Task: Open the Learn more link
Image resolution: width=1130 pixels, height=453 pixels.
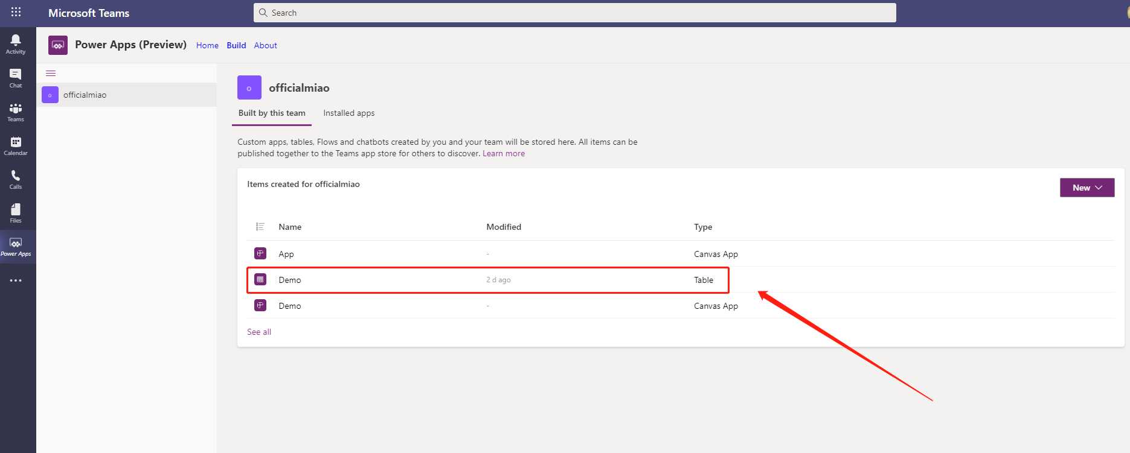Action: tap(504, 153)
